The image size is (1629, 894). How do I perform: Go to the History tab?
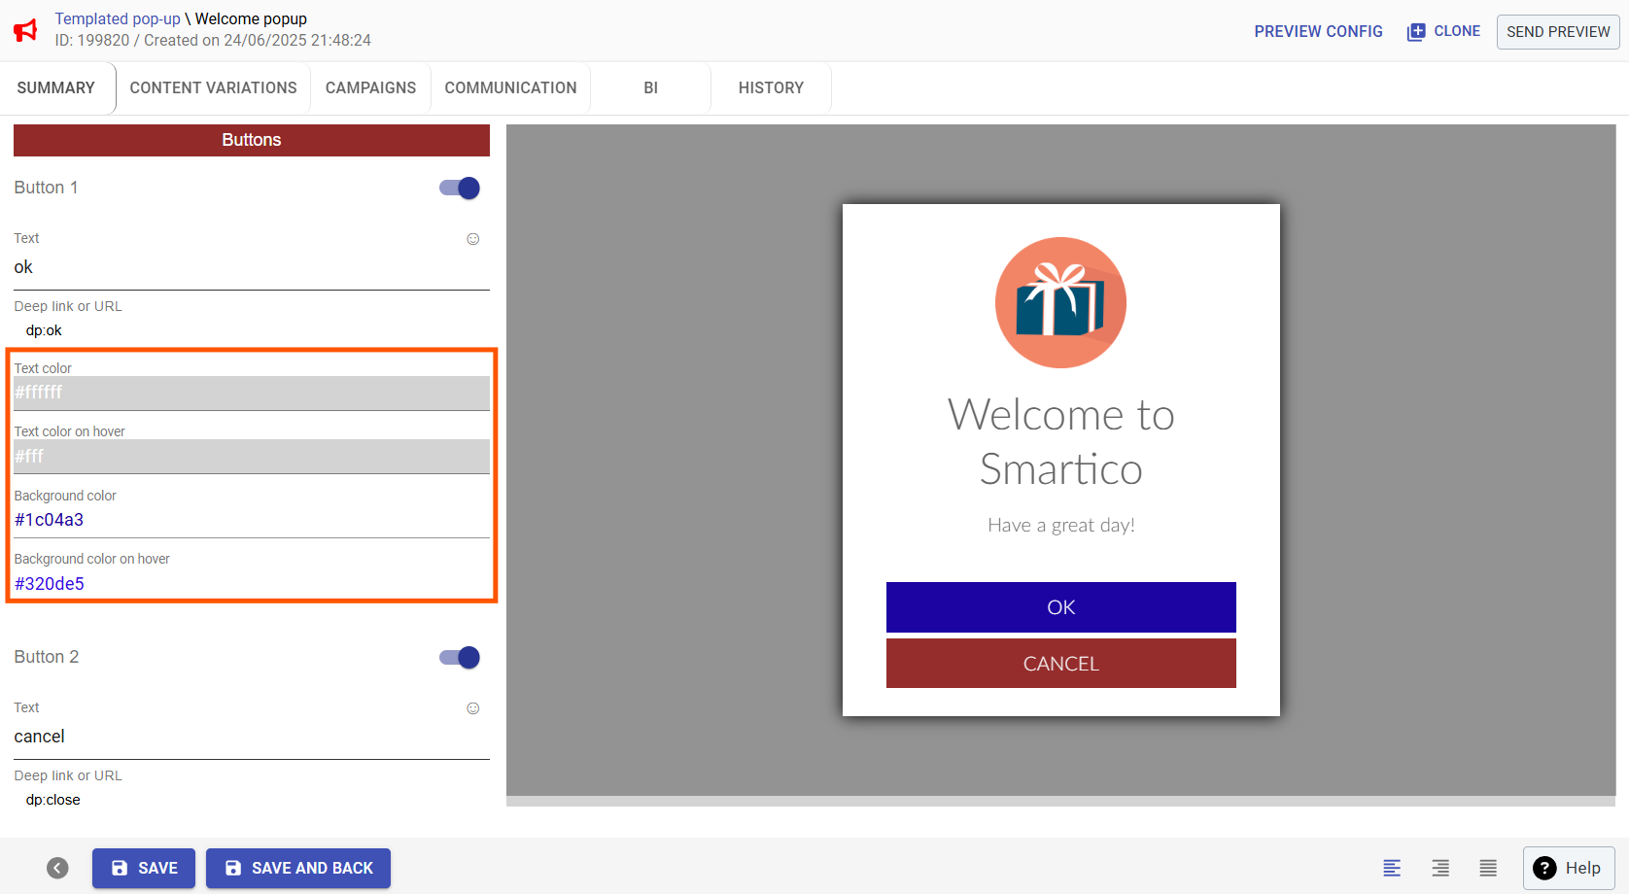pyautogui.click(x=771, y=87)
